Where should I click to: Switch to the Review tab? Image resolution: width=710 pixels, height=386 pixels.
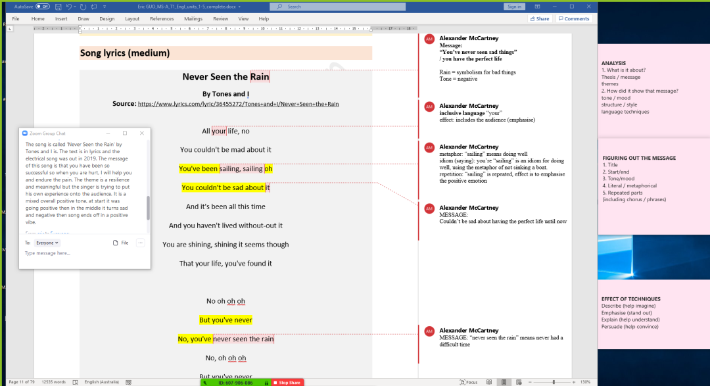(x=220, y=18)
